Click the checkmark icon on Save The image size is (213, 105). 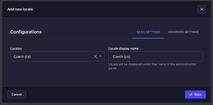(191, 95)
